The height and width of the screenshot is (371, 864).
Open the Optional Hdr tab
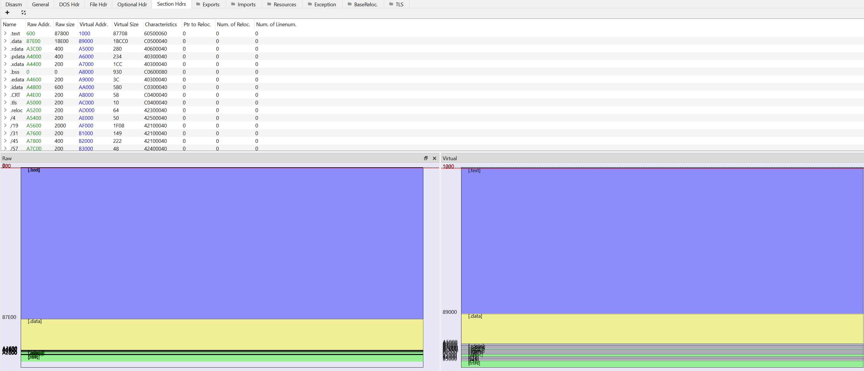click(x=132, y=4)
